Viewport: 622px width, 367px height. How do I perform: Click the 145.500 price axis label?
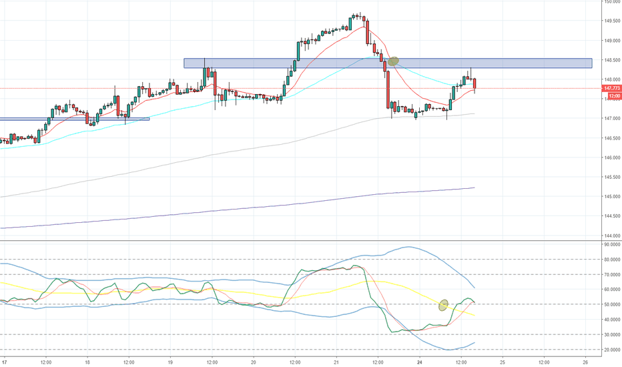[612, 177]
